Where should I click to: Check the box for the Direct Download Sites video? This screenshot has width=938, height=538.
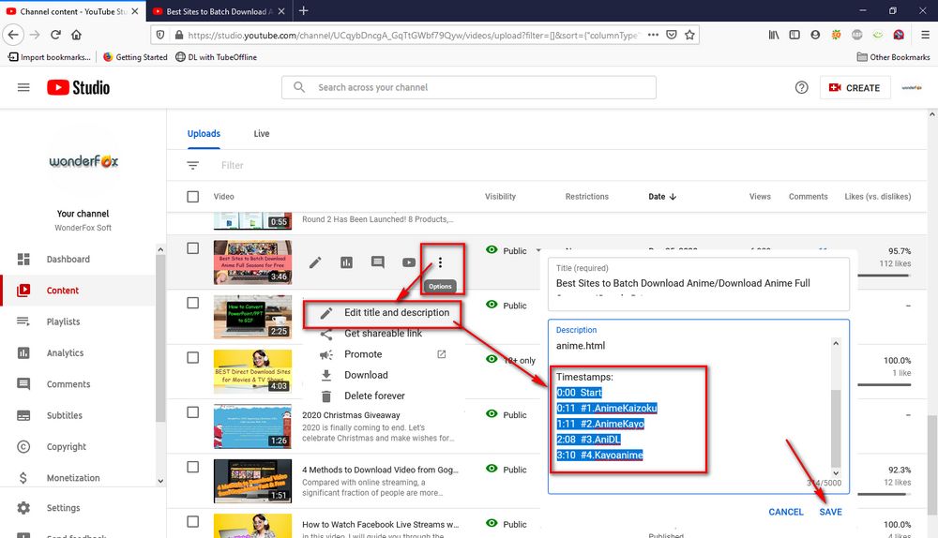click(192, 357)
